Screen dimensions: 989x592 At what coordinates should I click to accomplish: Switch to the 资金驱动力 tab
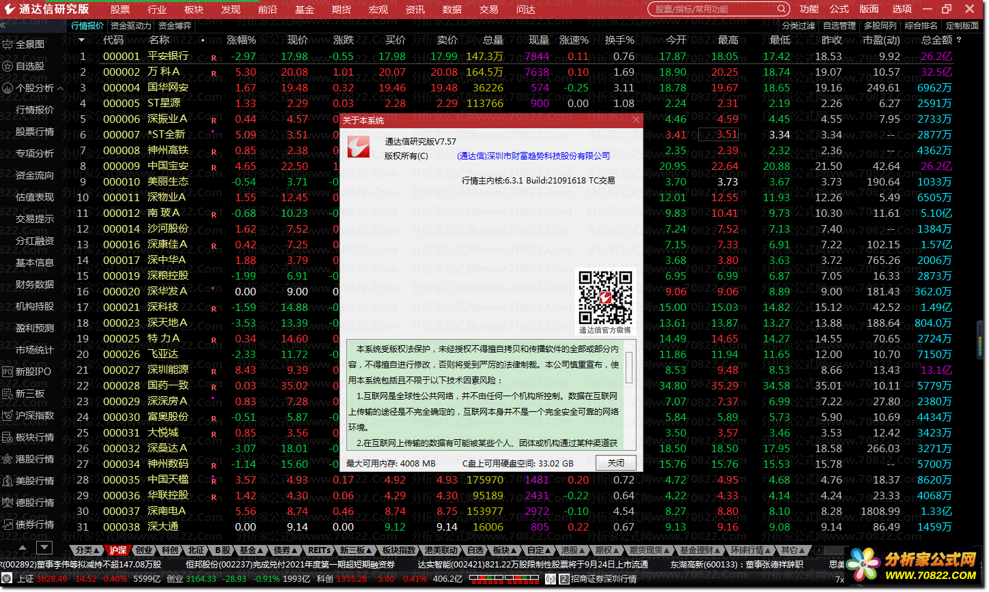131,26
